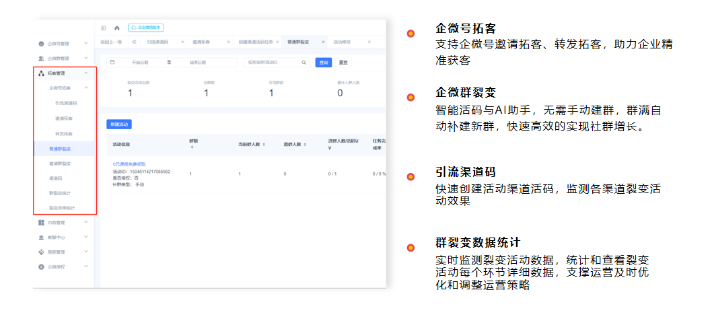
Task: Collapse the 拓客管理 menu section
Action: (x=86, y=73)
